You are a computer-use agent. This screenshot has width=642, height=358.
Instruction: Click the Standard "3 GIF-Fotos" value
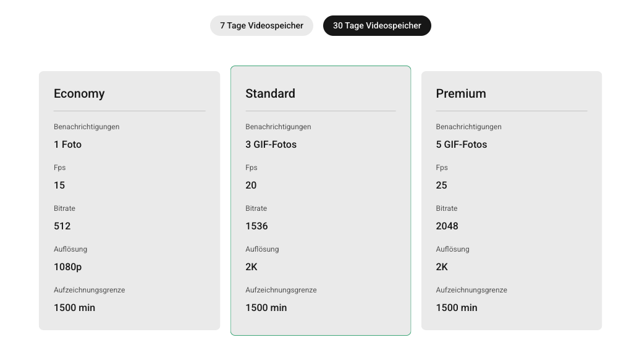[x=271, y=145]
